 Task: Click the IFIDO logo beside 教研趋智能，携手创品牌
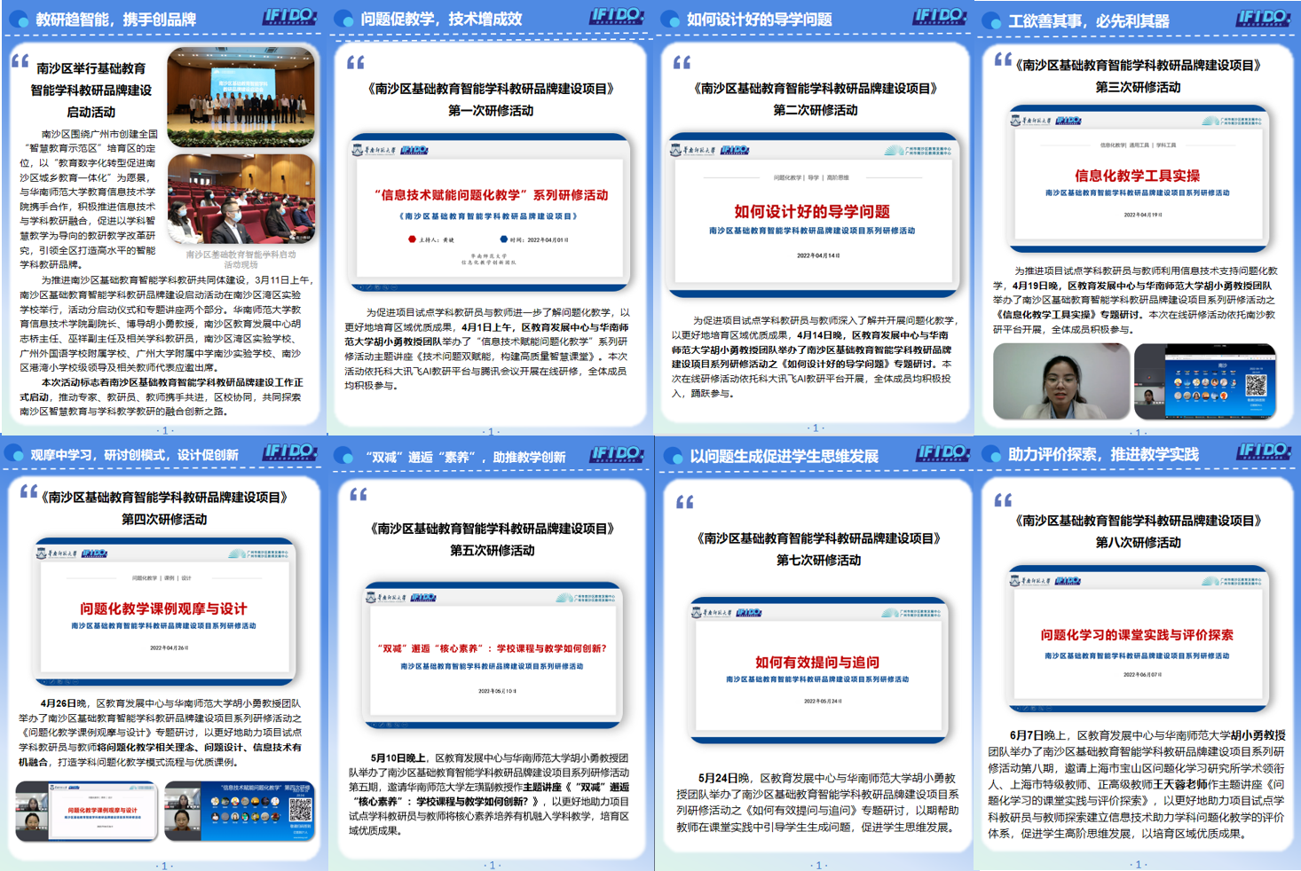(x=291, y=17)
